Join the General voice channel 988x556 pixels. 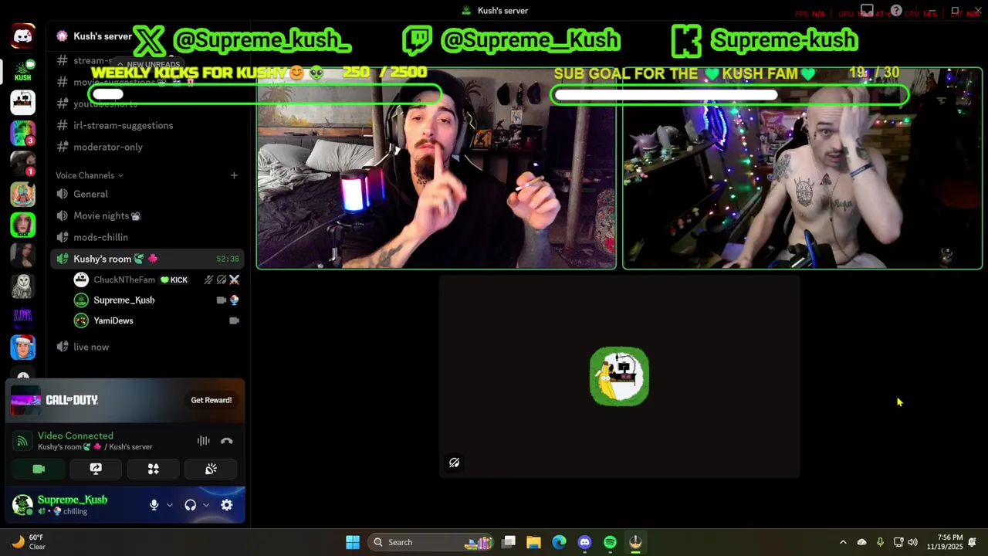click(x=90, y=194)
